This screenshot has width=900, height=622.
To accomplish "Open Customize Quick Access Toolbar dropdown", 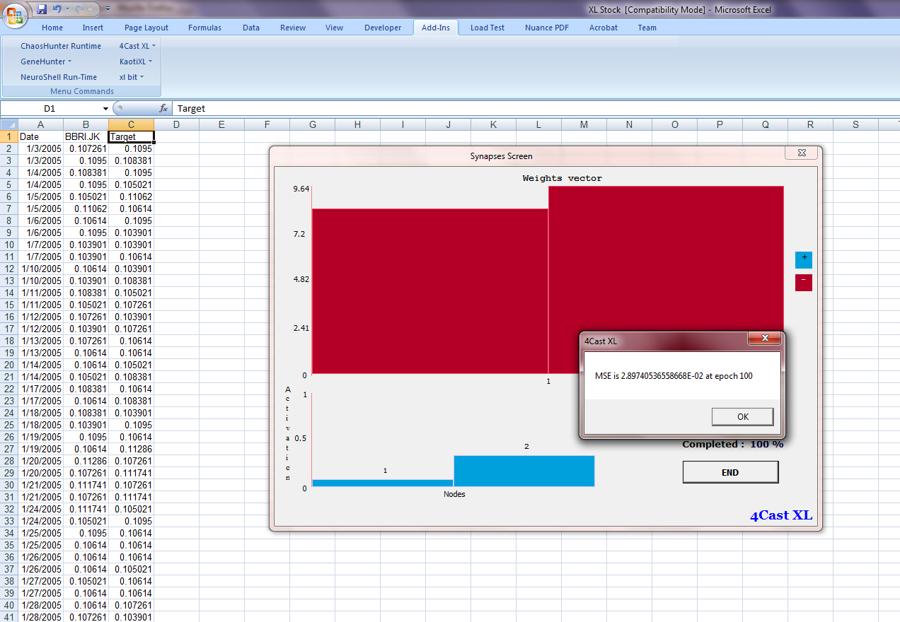I will pos(108,9).
